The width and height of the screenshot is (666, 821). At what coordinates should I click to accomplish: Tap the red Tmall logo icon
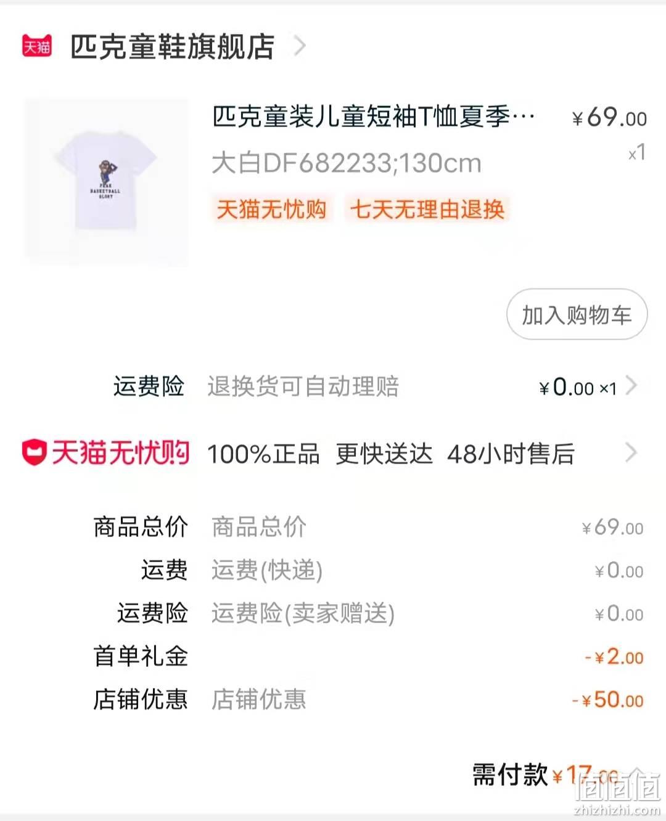(37, 46)
